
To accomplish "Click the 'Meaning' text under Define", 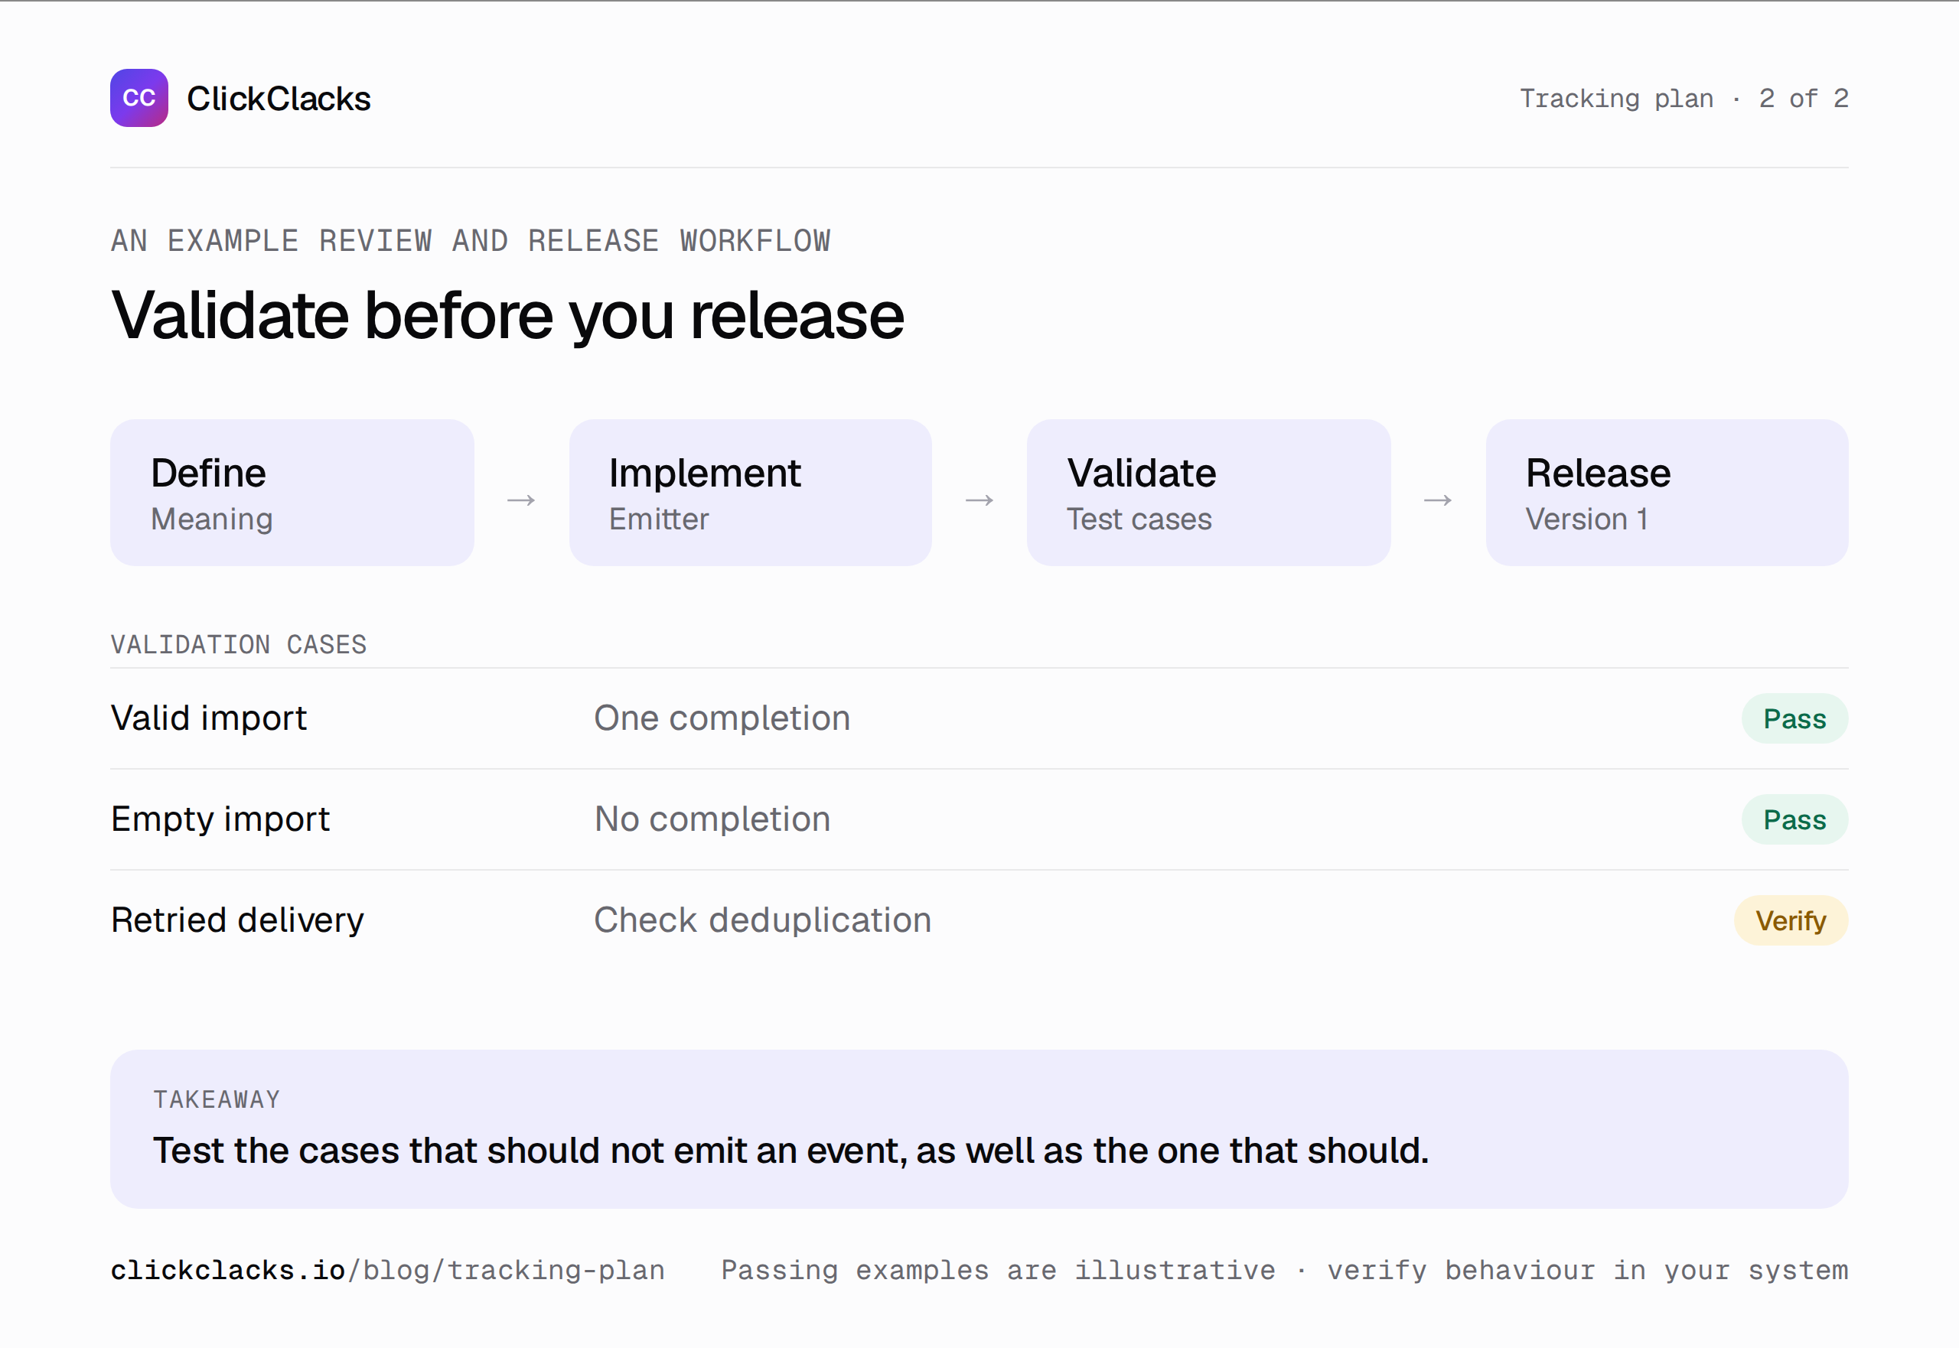I will (x=212, y=519).
